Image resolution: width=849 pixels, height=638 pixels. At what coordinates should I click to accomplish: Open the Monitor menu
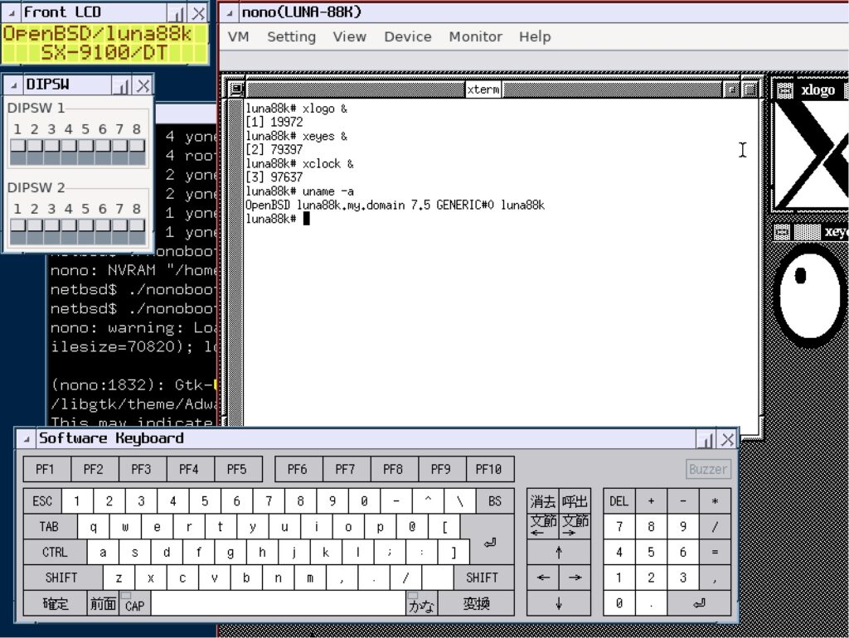pos(475,36)
